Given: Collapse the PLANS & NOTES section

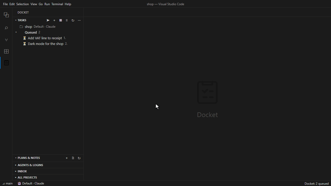Looking at the screenshot, I should [27, 158].
